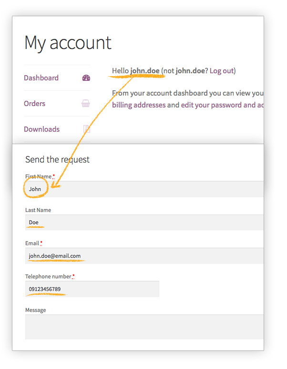This screenshot has height=369, width=287.
Task: Open the Dashboard menu item
Action: click(x=41, y=78)
